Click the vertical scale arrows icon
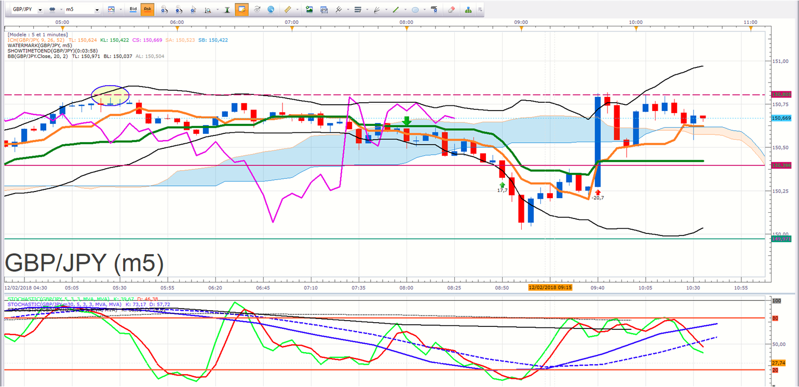 point(227,9)
